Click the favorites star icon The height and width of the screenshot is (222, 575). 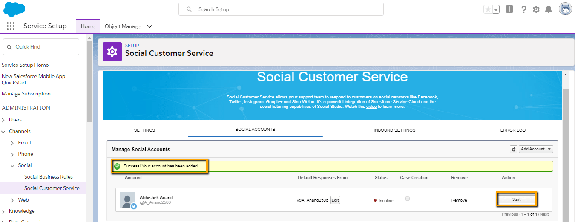tap(488, 9)
